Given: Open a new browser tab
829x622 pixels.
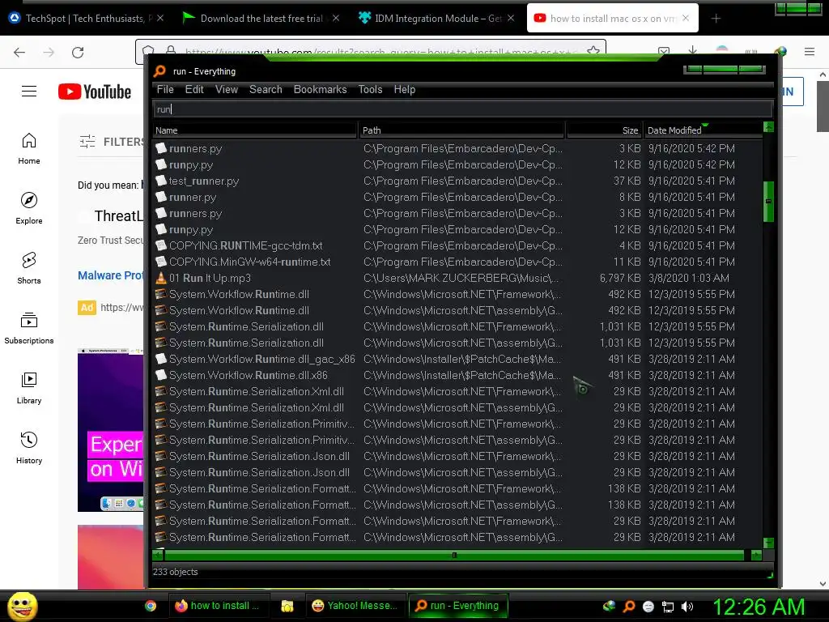Looking at the screenshot, I should [x=716, y=19].
